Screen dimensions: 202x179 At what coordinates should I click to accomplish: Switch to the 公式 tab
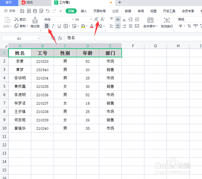pyautogui.click(x=115, y=11)
